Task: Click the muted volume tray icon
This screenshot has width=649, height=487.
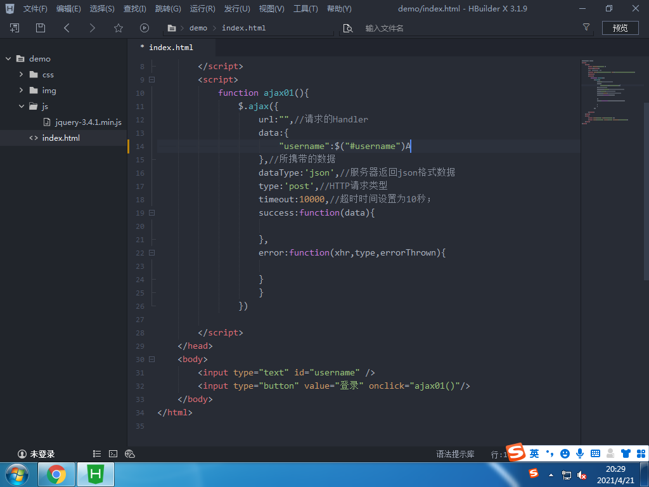Action: point(582,475)
